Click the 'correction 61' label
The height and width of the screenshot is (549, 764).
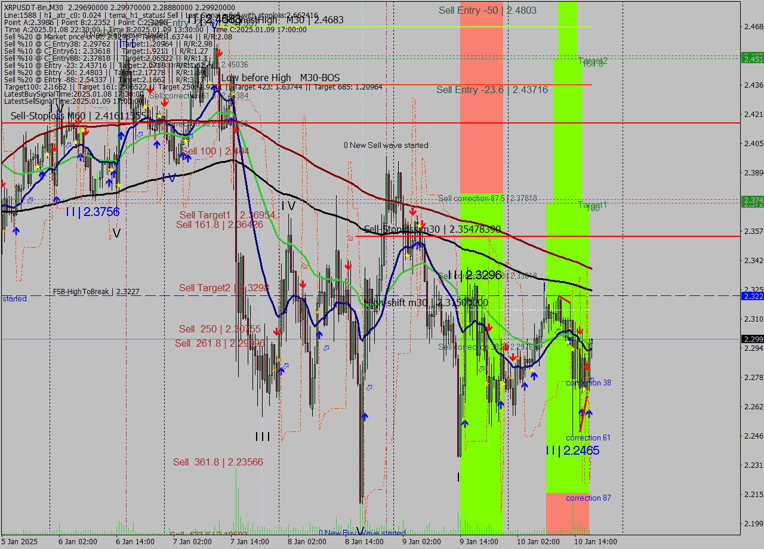click(588, 437)
